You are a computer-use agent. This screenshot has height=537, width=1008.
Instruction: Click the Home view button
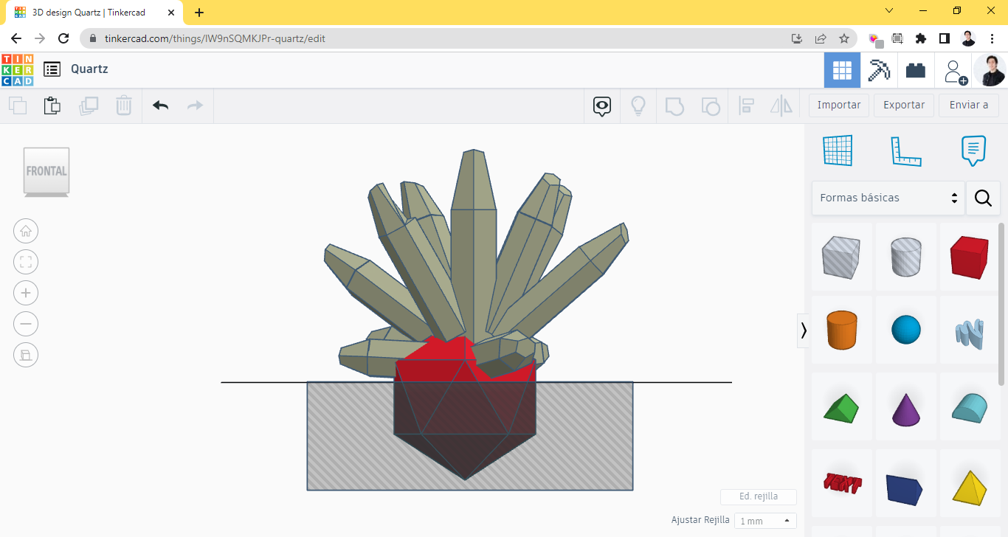pyautogui.click(x=26, y=231)
